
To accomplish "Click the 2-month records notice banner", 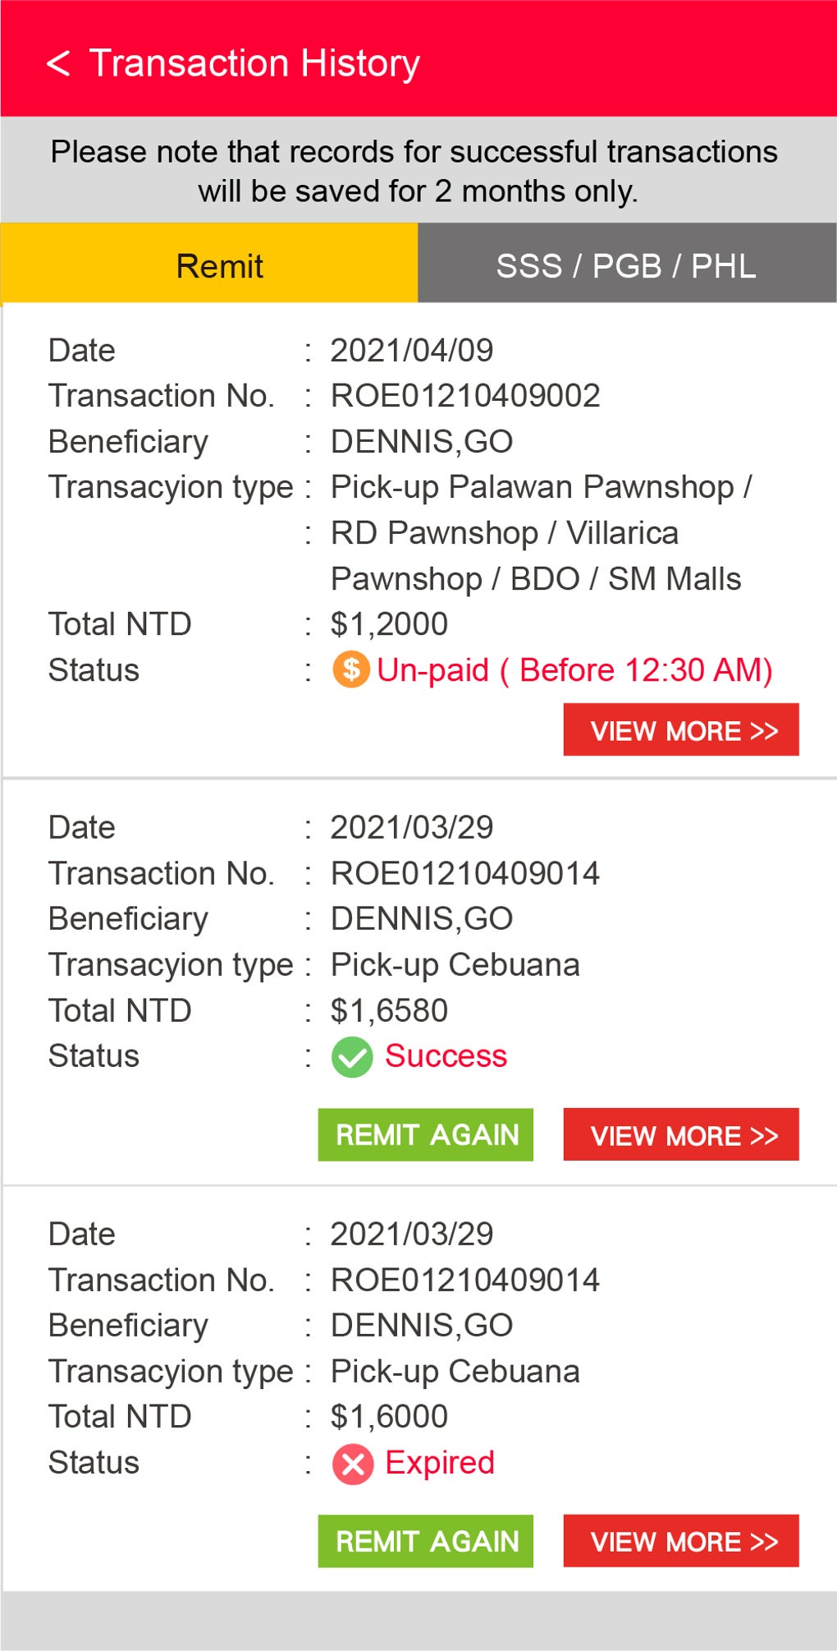I will pos(414,171).
